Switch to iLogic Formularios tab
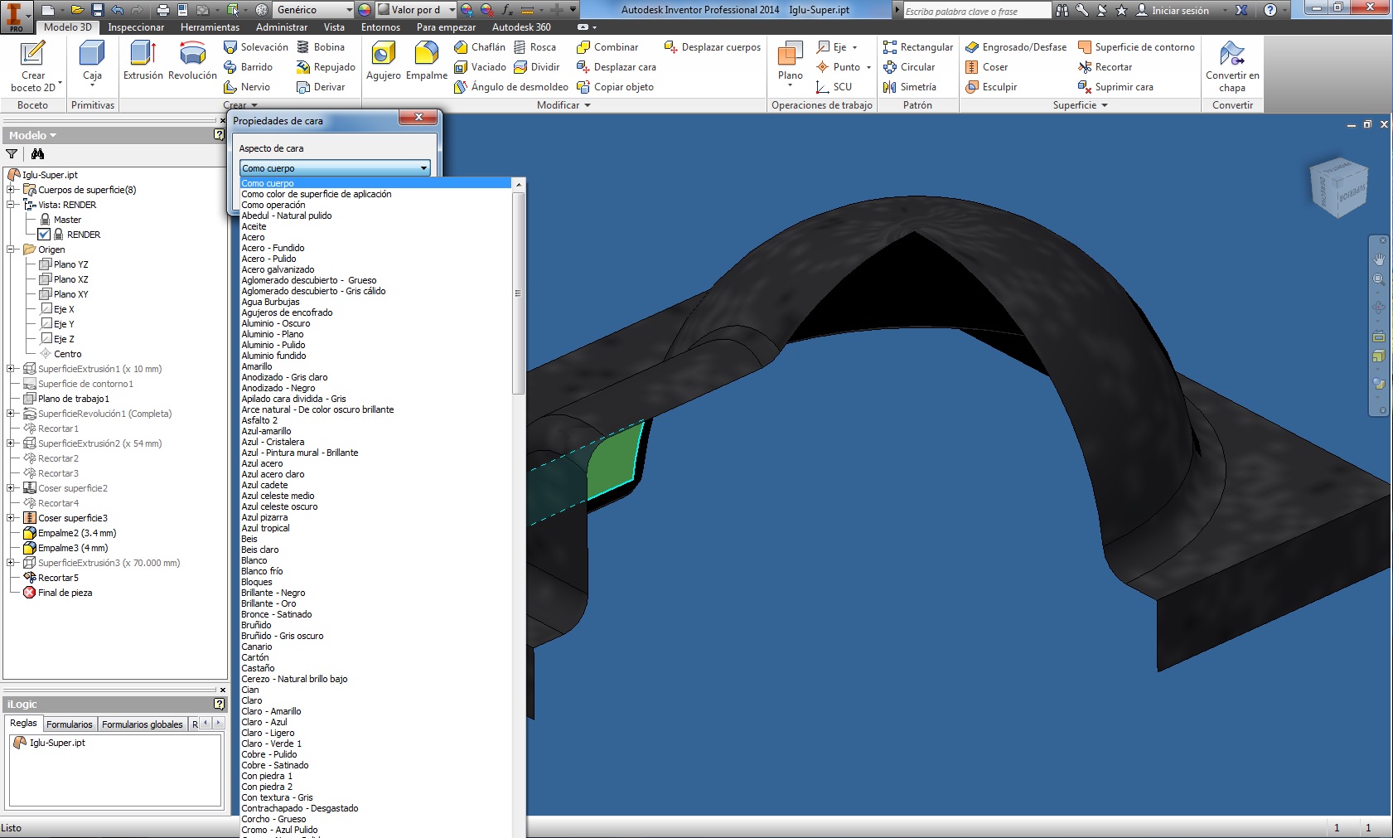 (x=70, y=724)
